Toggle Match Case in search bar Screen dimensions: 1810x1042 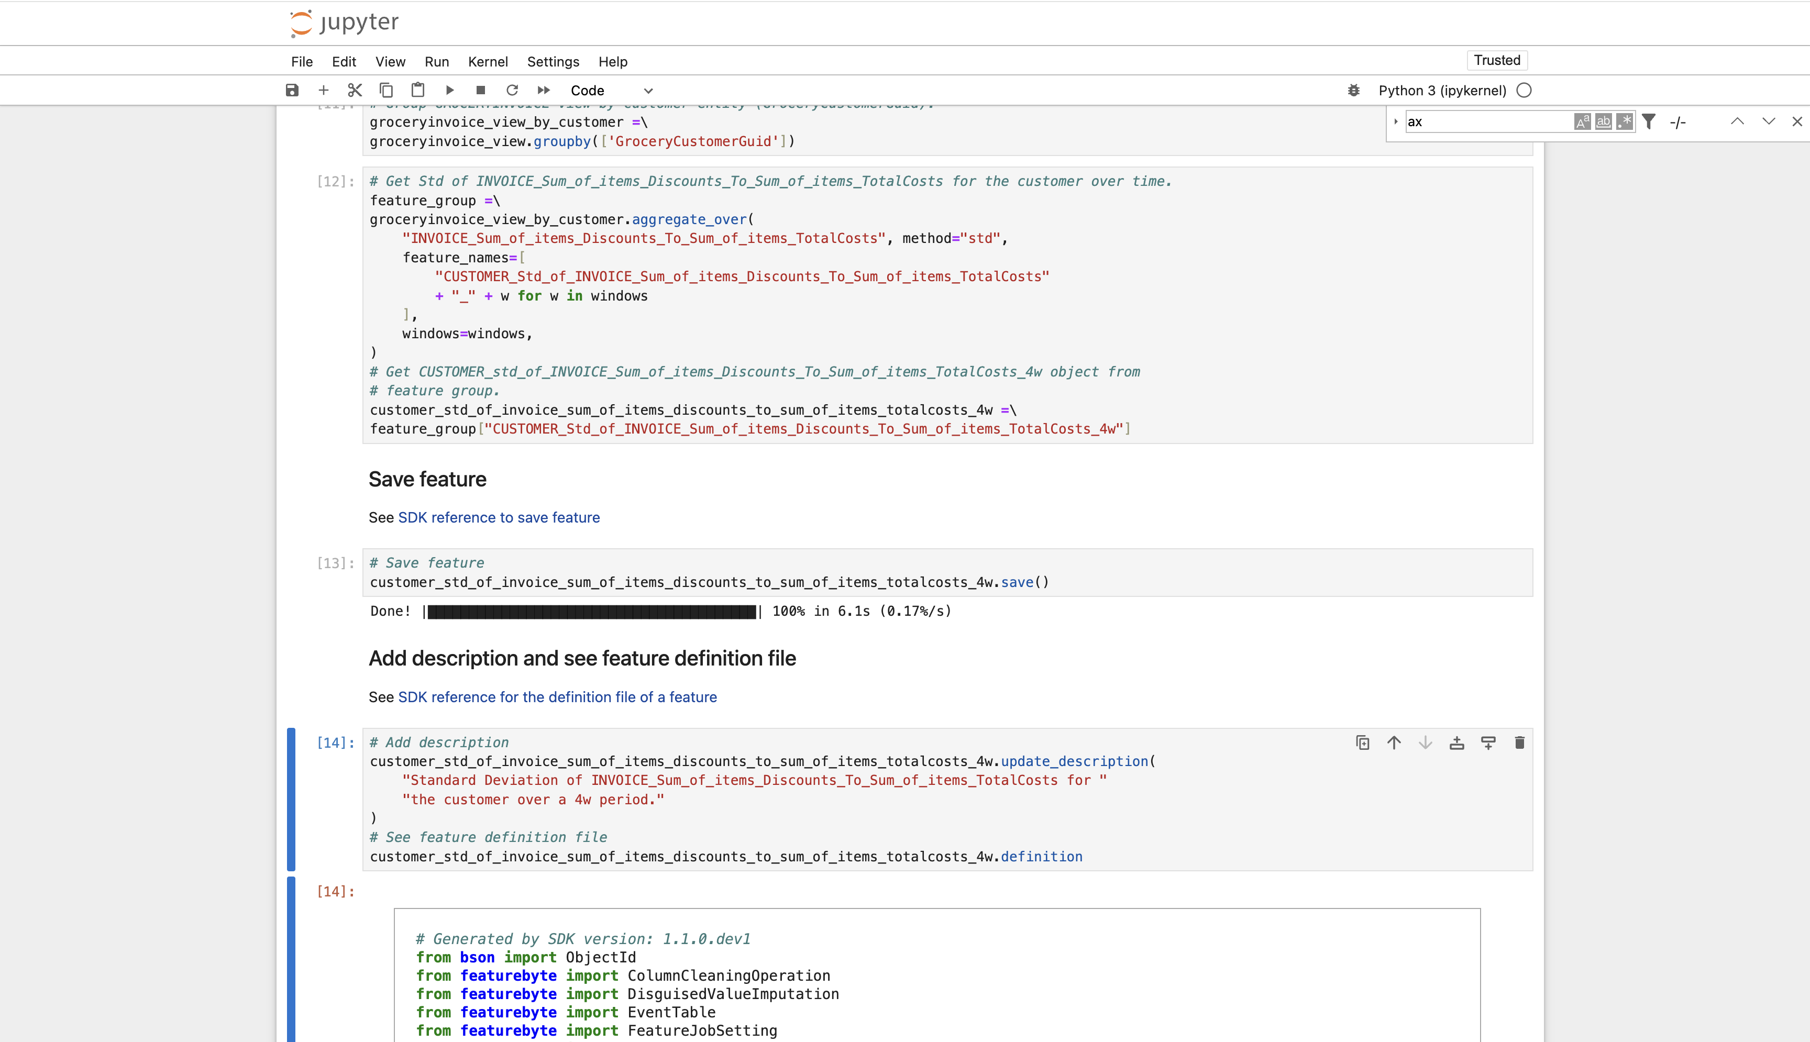coord(1582,121)
